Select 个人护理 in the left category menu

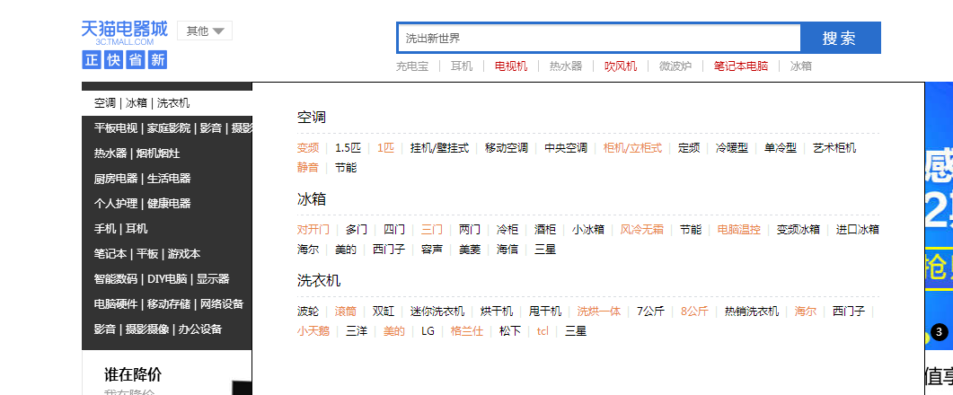coord(116,204)
